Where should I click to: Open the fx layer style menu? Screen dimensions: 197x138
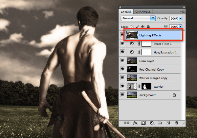[x=135, y=123]
